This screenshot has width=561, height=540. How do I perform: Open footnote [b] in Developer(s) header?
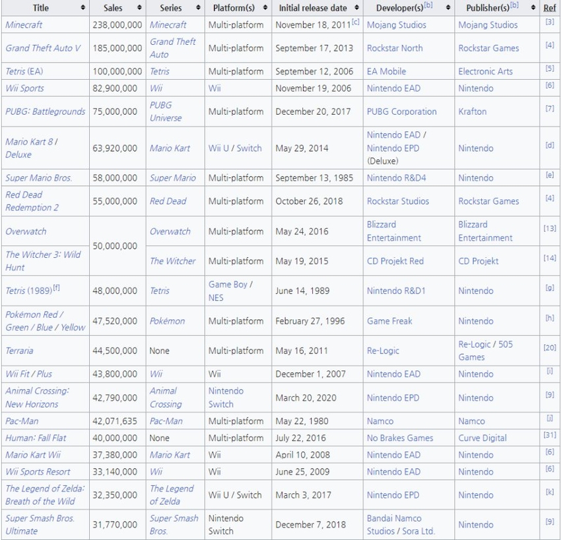tap(428, 5)
